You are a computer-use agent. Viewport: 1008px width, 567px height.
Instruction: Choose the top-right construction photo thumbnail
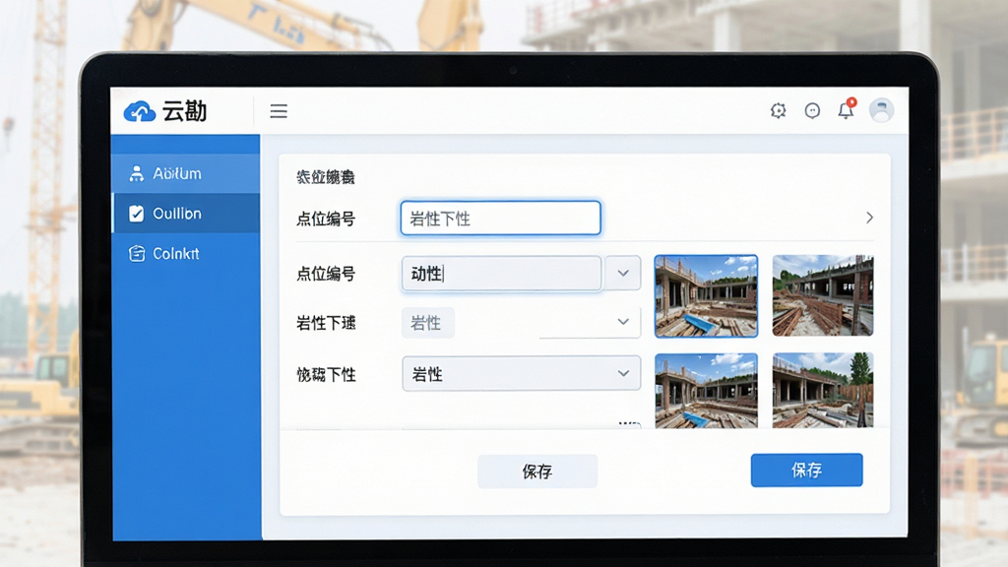pos(823,295)
